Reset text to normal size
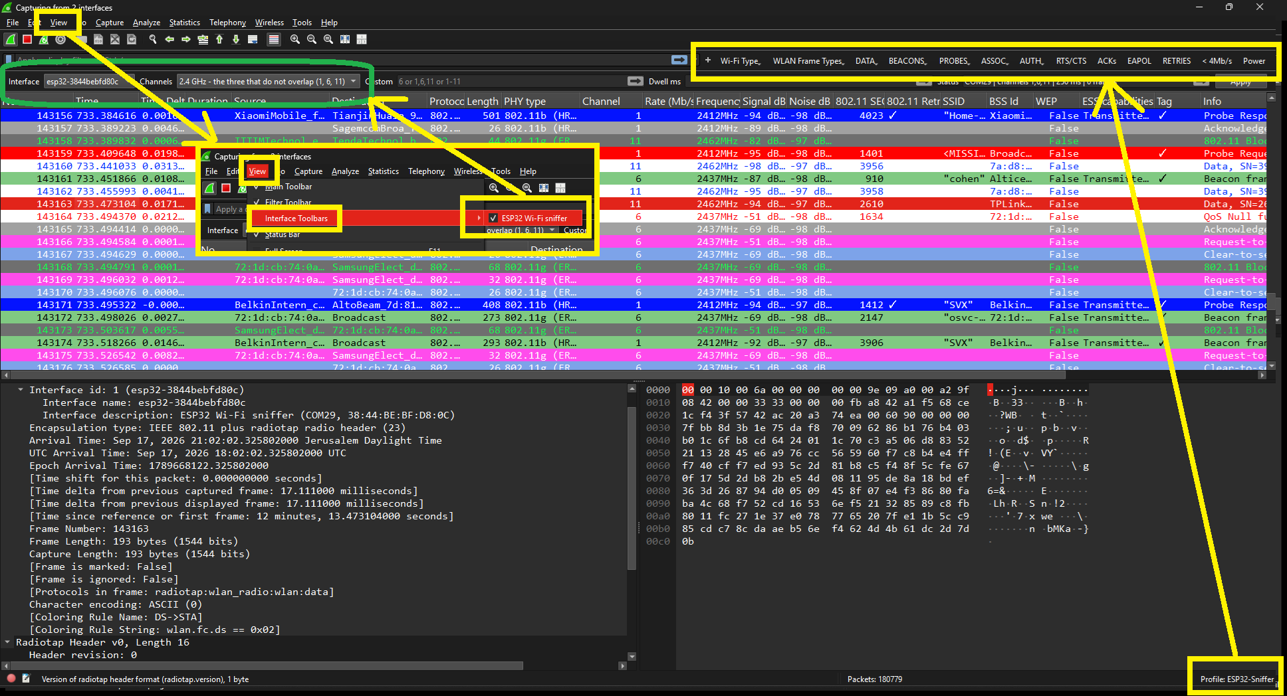The width and height of the screenshot is (1287, 696). pos(328,40)
